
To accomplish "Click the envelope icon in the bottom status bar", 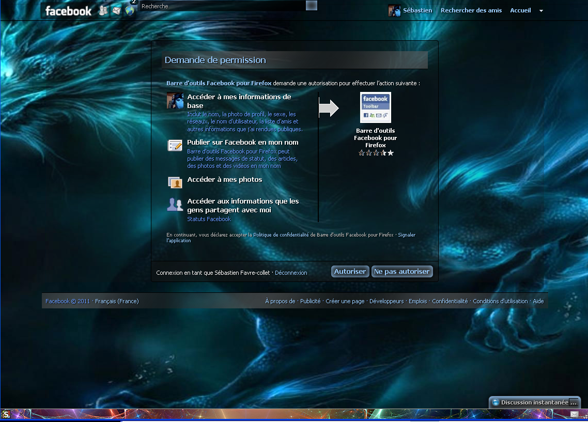I will click(x=575, y=414).
